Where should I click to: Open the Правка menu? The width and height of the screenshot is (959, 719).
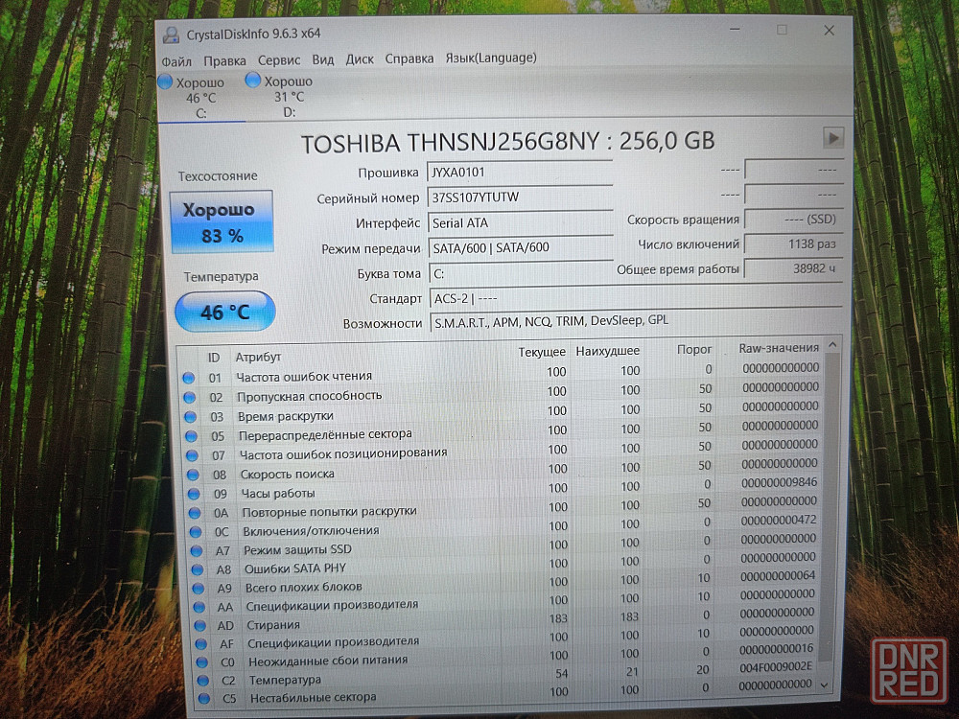tap(224, 60)
